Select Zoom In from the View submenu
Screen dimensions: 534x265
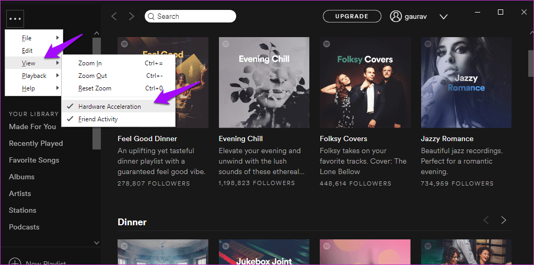click(x=118, y=63)
